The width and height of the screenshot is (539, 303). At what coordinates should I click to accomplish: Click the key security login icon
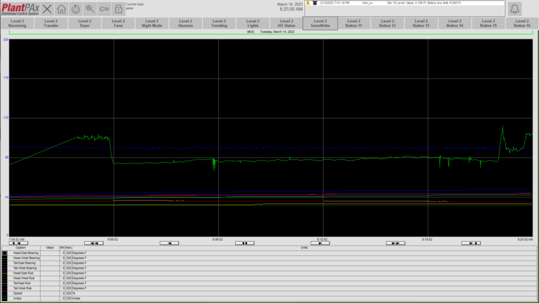pyautogui.click(x=104, y=9)
